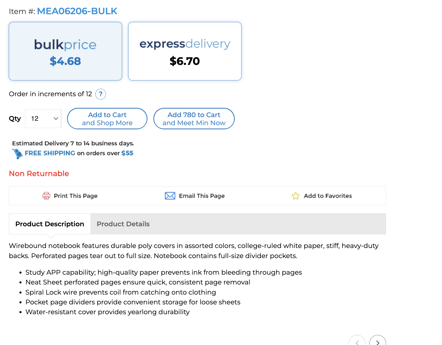Click Add 780 to Cart button
The height and width of the screenshot is (345, 442).
194,119
